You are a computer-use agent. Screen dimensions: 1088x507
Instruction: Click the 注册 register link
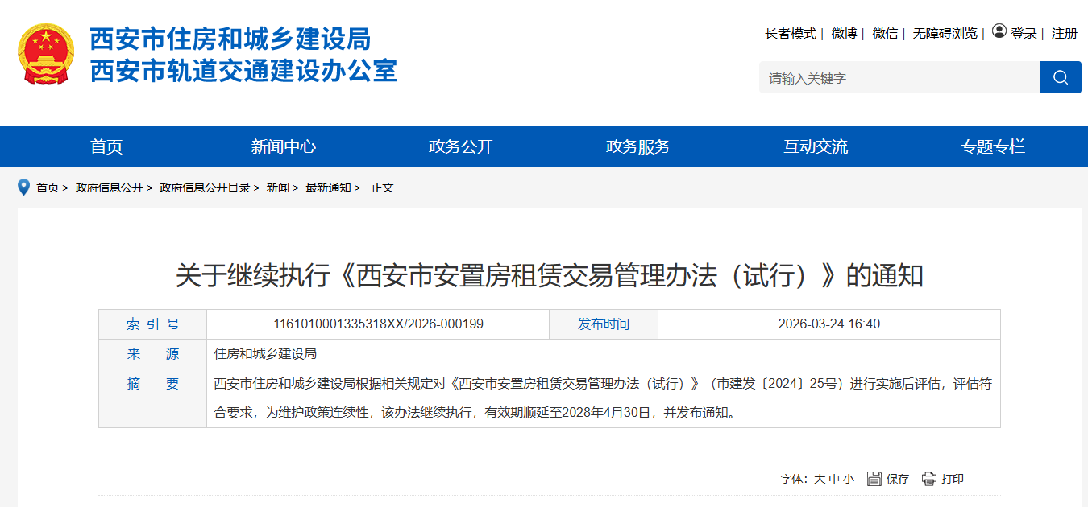pos(1064,33)
